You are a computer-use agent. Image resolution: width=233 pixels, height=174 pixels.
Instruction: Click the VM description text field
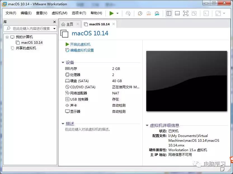tap(88, 129)
